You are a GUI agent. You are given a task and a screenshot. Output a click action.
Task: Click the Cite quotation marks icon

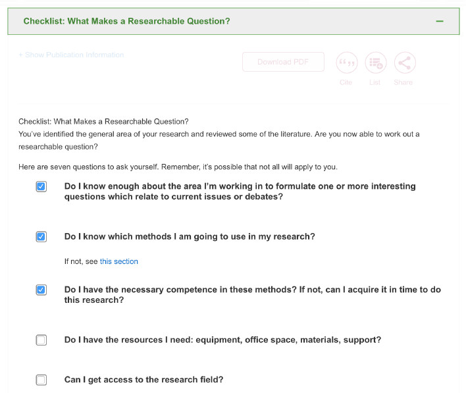point(346,63)
